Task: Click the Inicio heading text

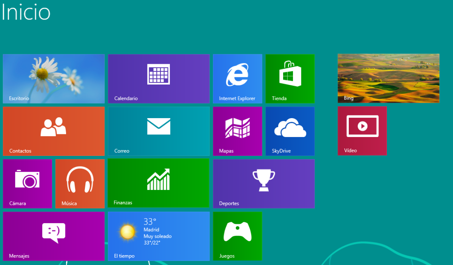Action: pos(26,12)
